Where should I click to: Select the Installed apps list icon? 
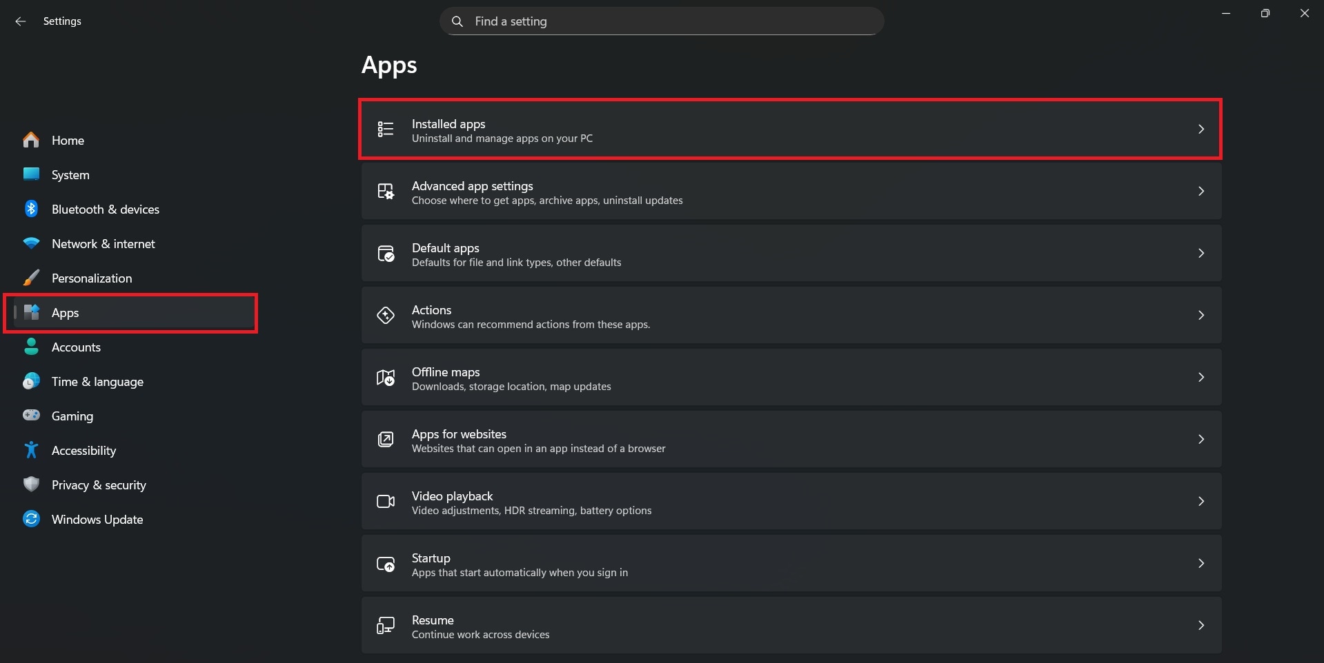pos(385,129)
